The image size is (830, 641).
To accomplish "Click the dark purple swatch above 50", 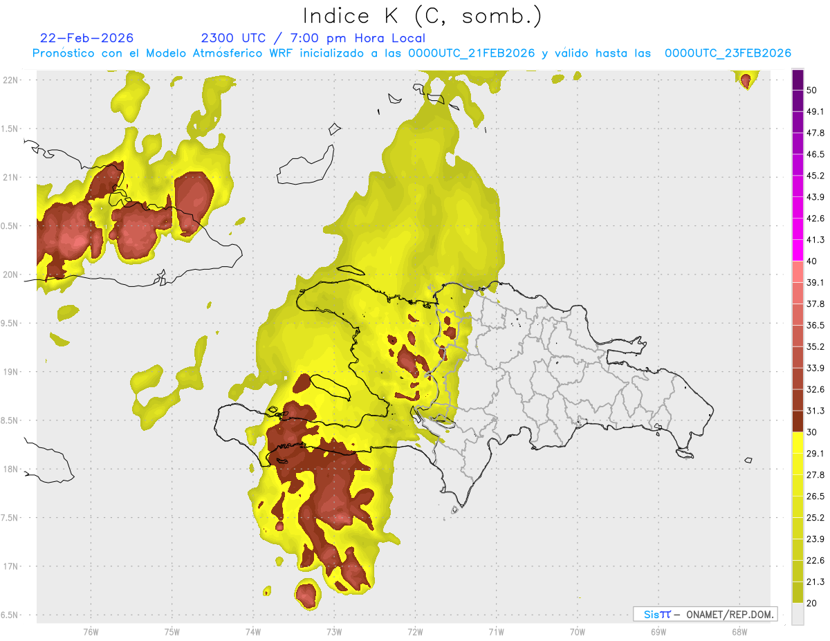I will pyautogui.click(x=797, y=80).
